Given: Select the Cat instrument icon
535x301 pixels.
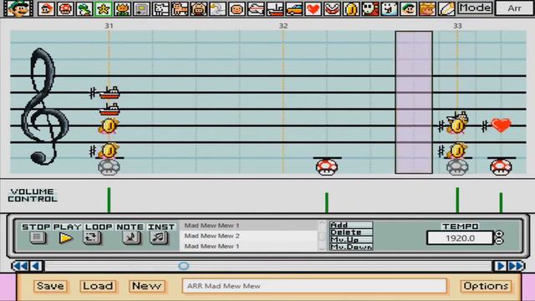Looking at the screenshot, I should pos(180,8).
